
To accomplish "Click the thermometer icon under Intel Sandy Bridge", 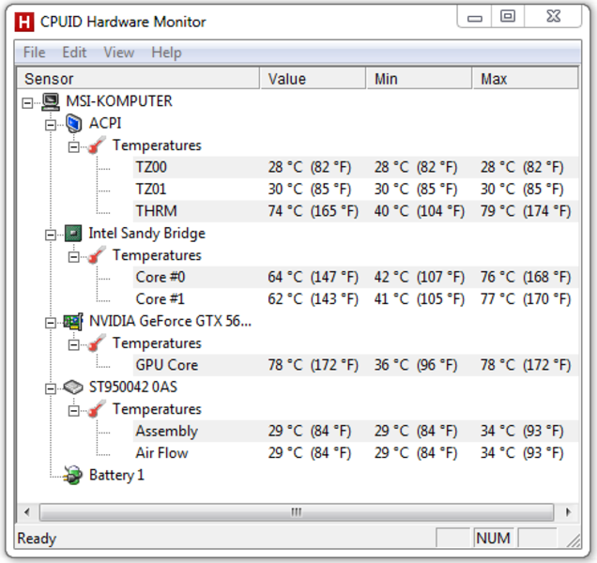I will [x=97, y=255].
